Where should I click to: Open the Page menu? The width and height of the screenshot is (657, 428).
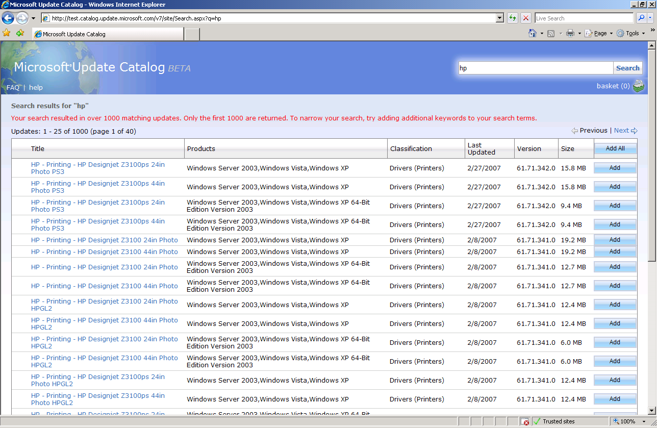[598, 34]
